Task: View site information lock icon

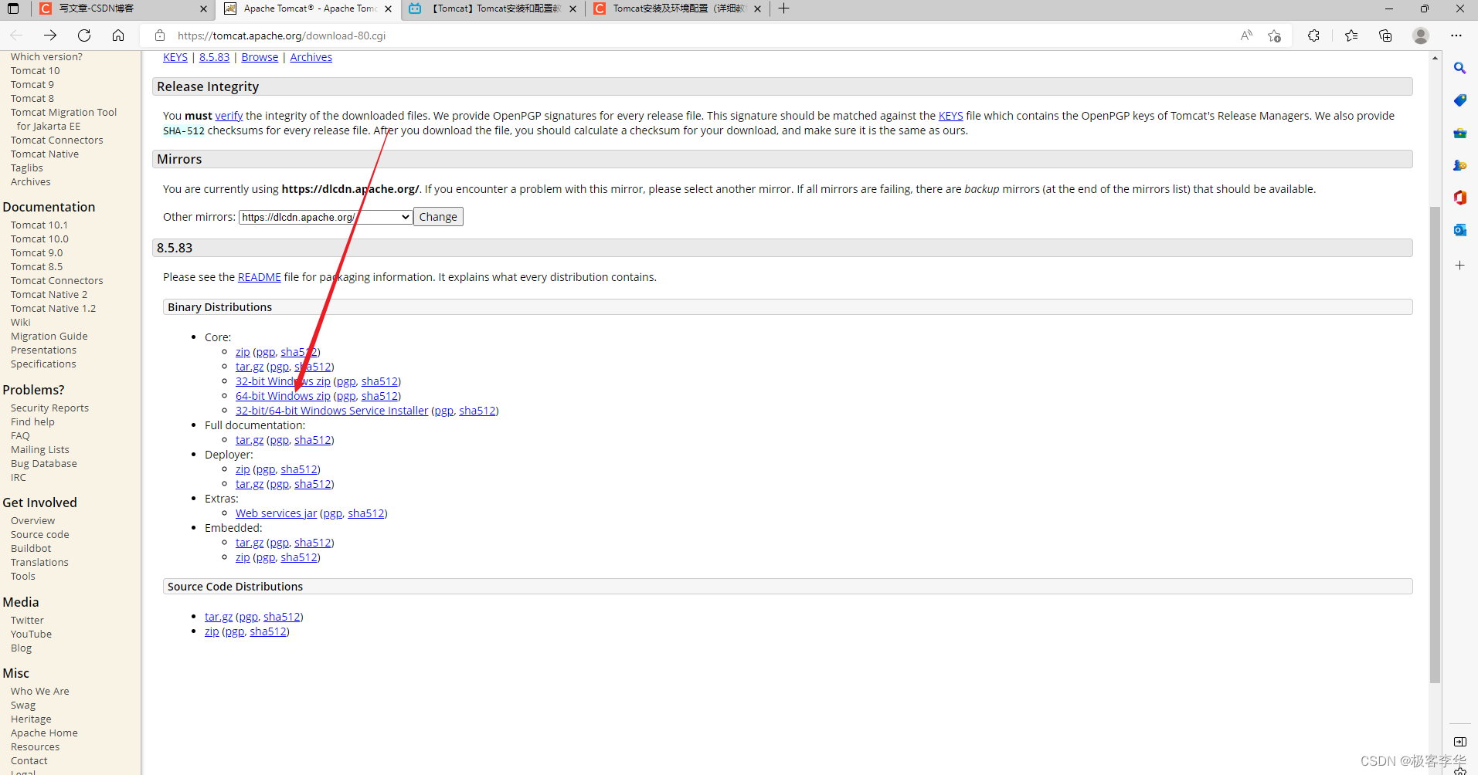Action: click(x=160, y=36)
